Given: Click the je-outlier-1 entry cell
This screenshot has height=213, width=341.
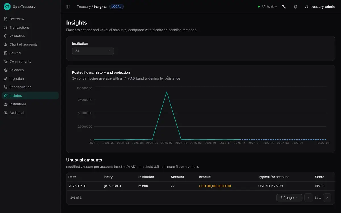Looking at the screenshot, I should pos(113,186).
